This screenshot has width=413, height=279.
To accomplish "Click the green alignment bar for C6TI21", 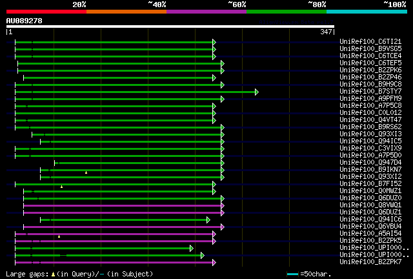I will [x=114, y=42].
